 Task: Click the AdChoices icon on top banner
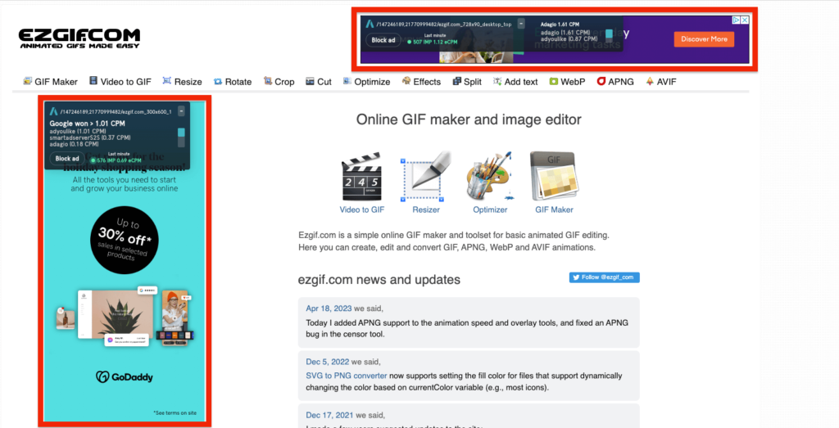click(x=737, y=20)
